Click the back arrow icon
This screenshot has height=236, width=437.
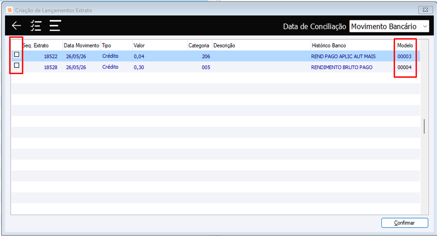16,26
